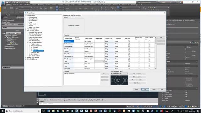
Task: Open the green Navisworks taskbar icon
Action: point(110,111)
